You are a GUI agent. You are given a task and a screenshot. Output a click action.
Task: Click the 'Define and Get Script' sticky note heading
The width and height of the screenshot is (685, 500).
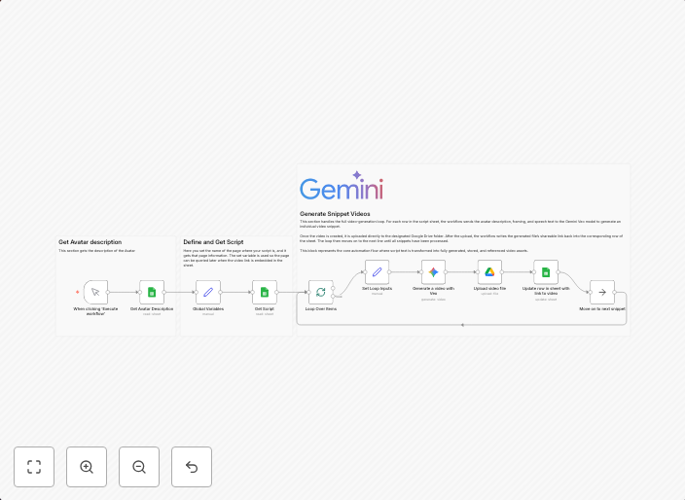coord(213,242)
